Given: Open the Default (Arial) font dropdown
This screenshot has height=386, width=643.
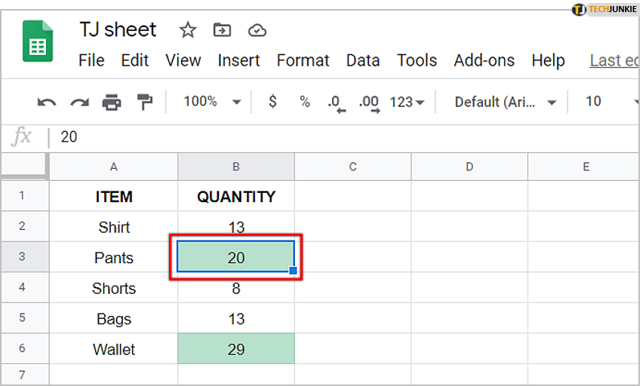Looking at the screenshot, I should coord(505,102).
